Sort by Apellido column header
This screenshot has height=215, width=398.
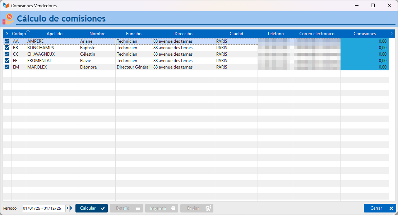point(55,34)
